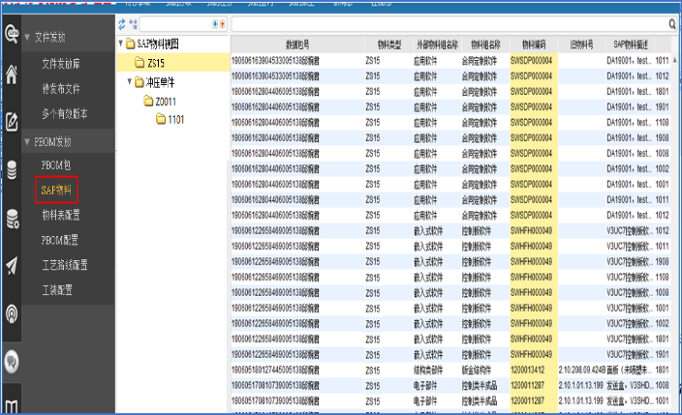Screen dimensions: 682x415
Task: Click the 物料编码 column header
Action: click(534, 44)
